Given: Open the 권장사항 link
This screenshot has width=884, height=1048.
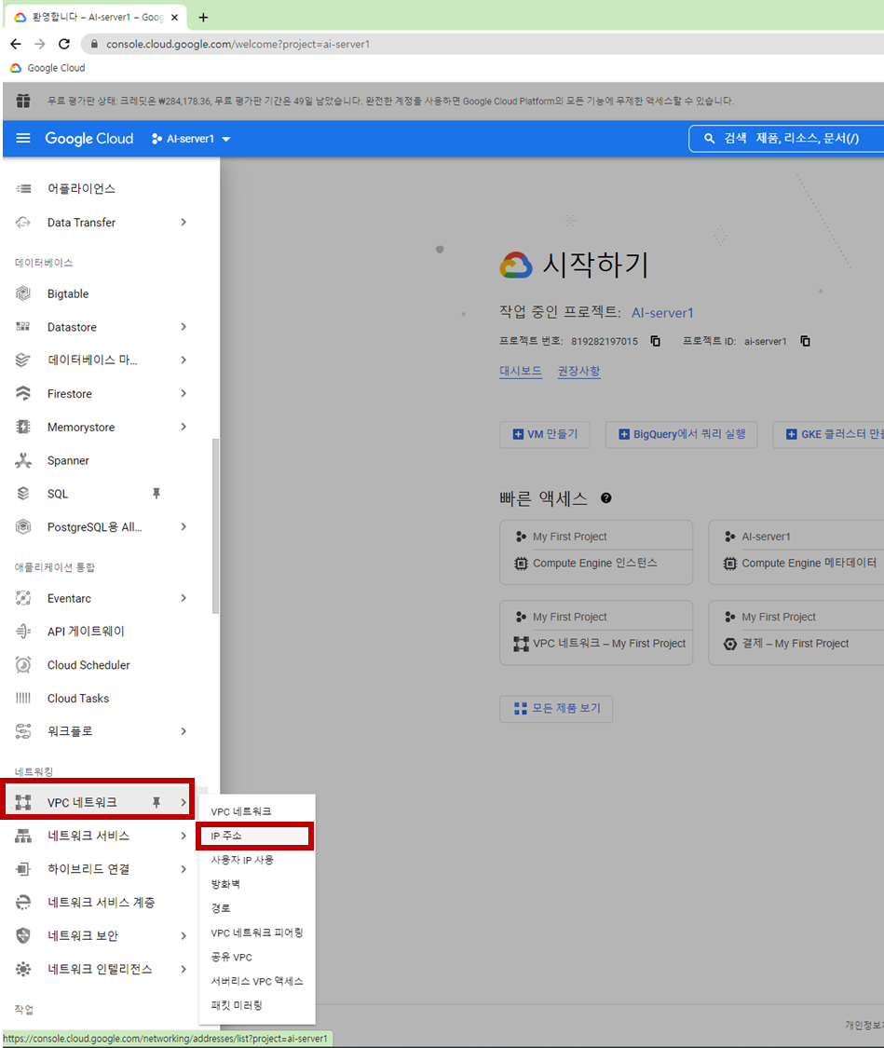Looking at the screenshot, I should point(578,371).
